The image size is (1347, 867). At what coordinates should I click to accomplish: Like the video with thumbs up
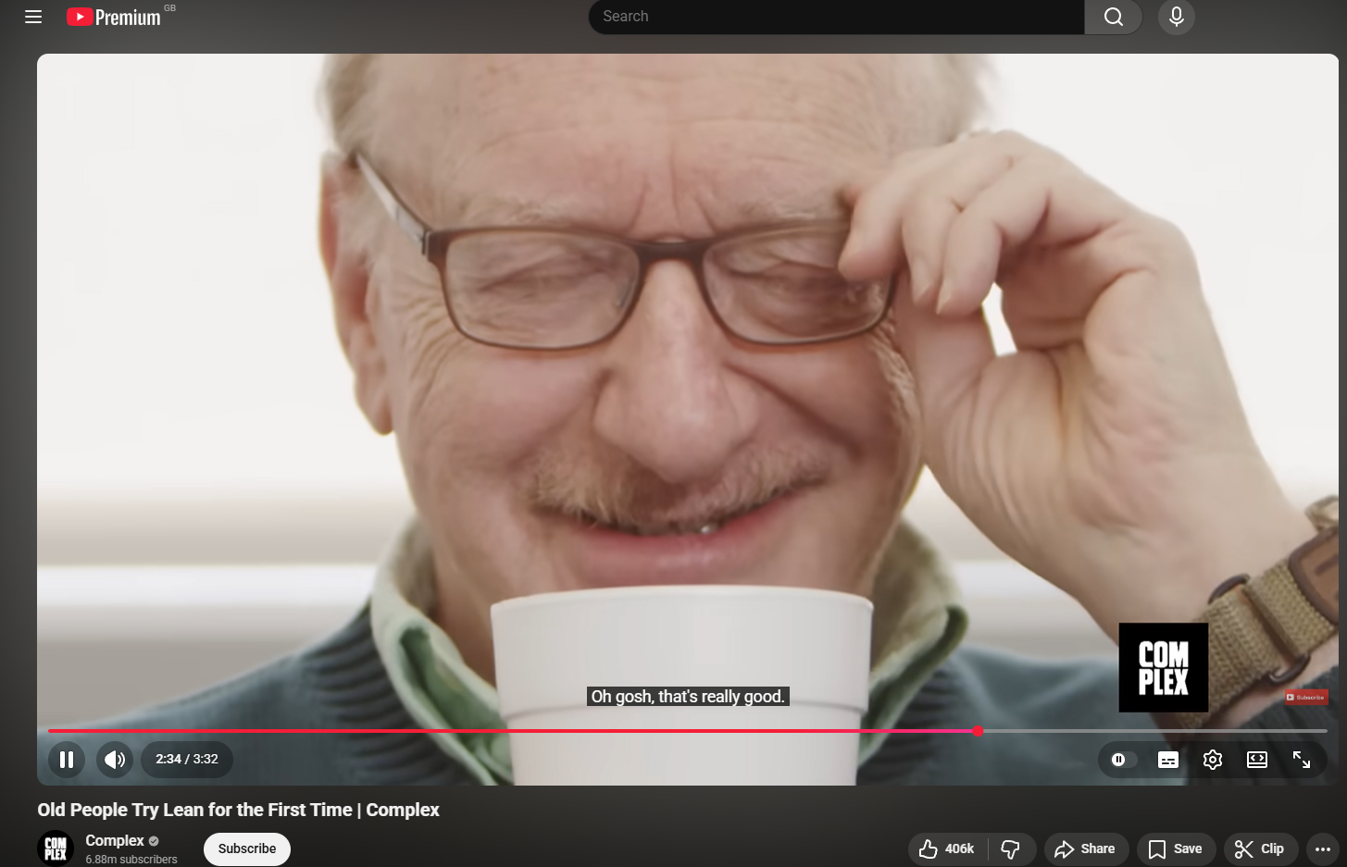pos(947,848)
